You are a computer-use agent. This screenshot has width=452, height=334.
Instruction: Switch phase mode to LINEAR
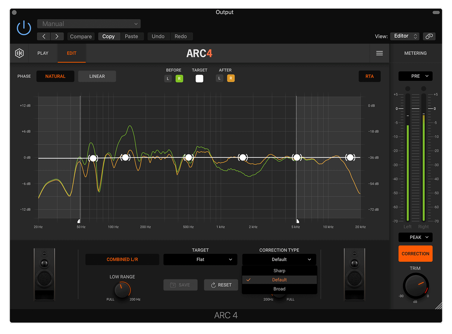coord(97,76)
